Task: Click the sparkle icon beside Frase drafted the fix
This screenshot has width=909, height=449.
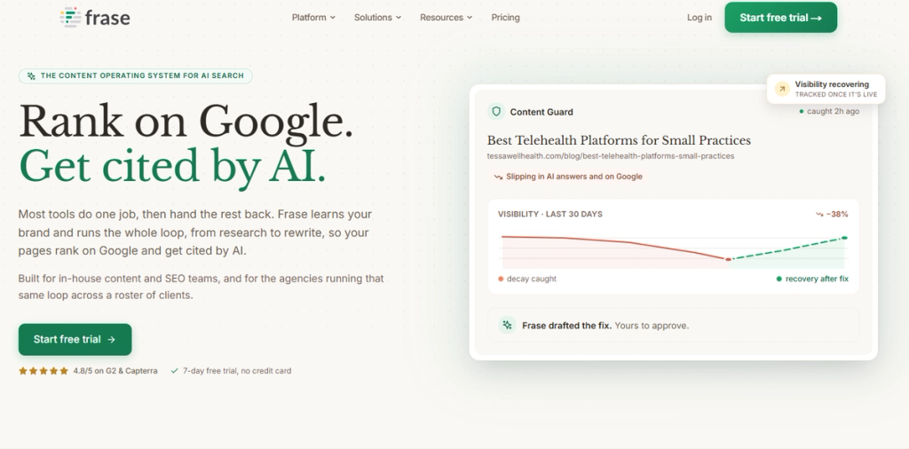Action: point(507,325)
